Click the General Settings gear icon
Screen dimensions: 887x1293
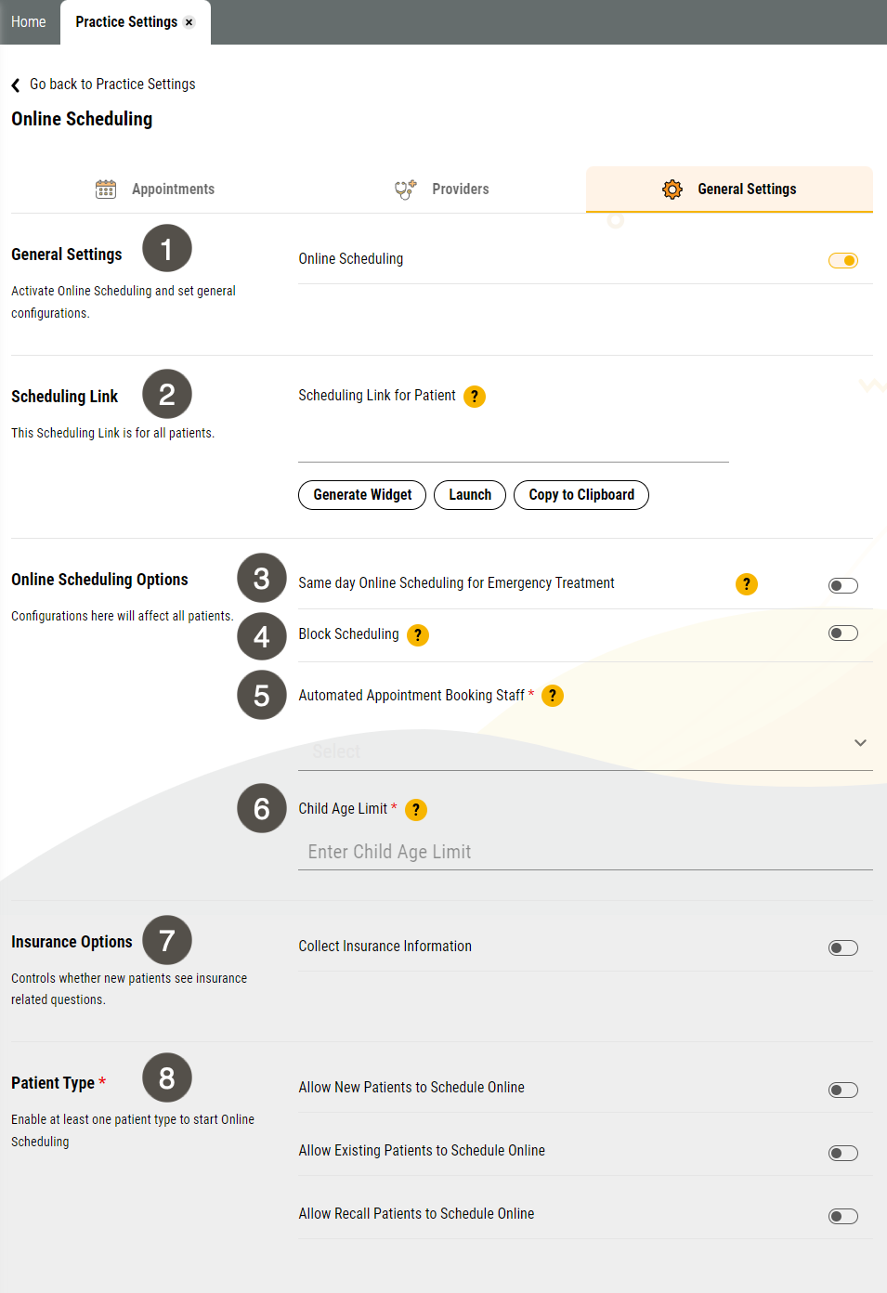tap(672, 189)
